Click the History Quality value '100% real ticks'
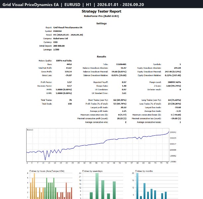 (64, 61)
